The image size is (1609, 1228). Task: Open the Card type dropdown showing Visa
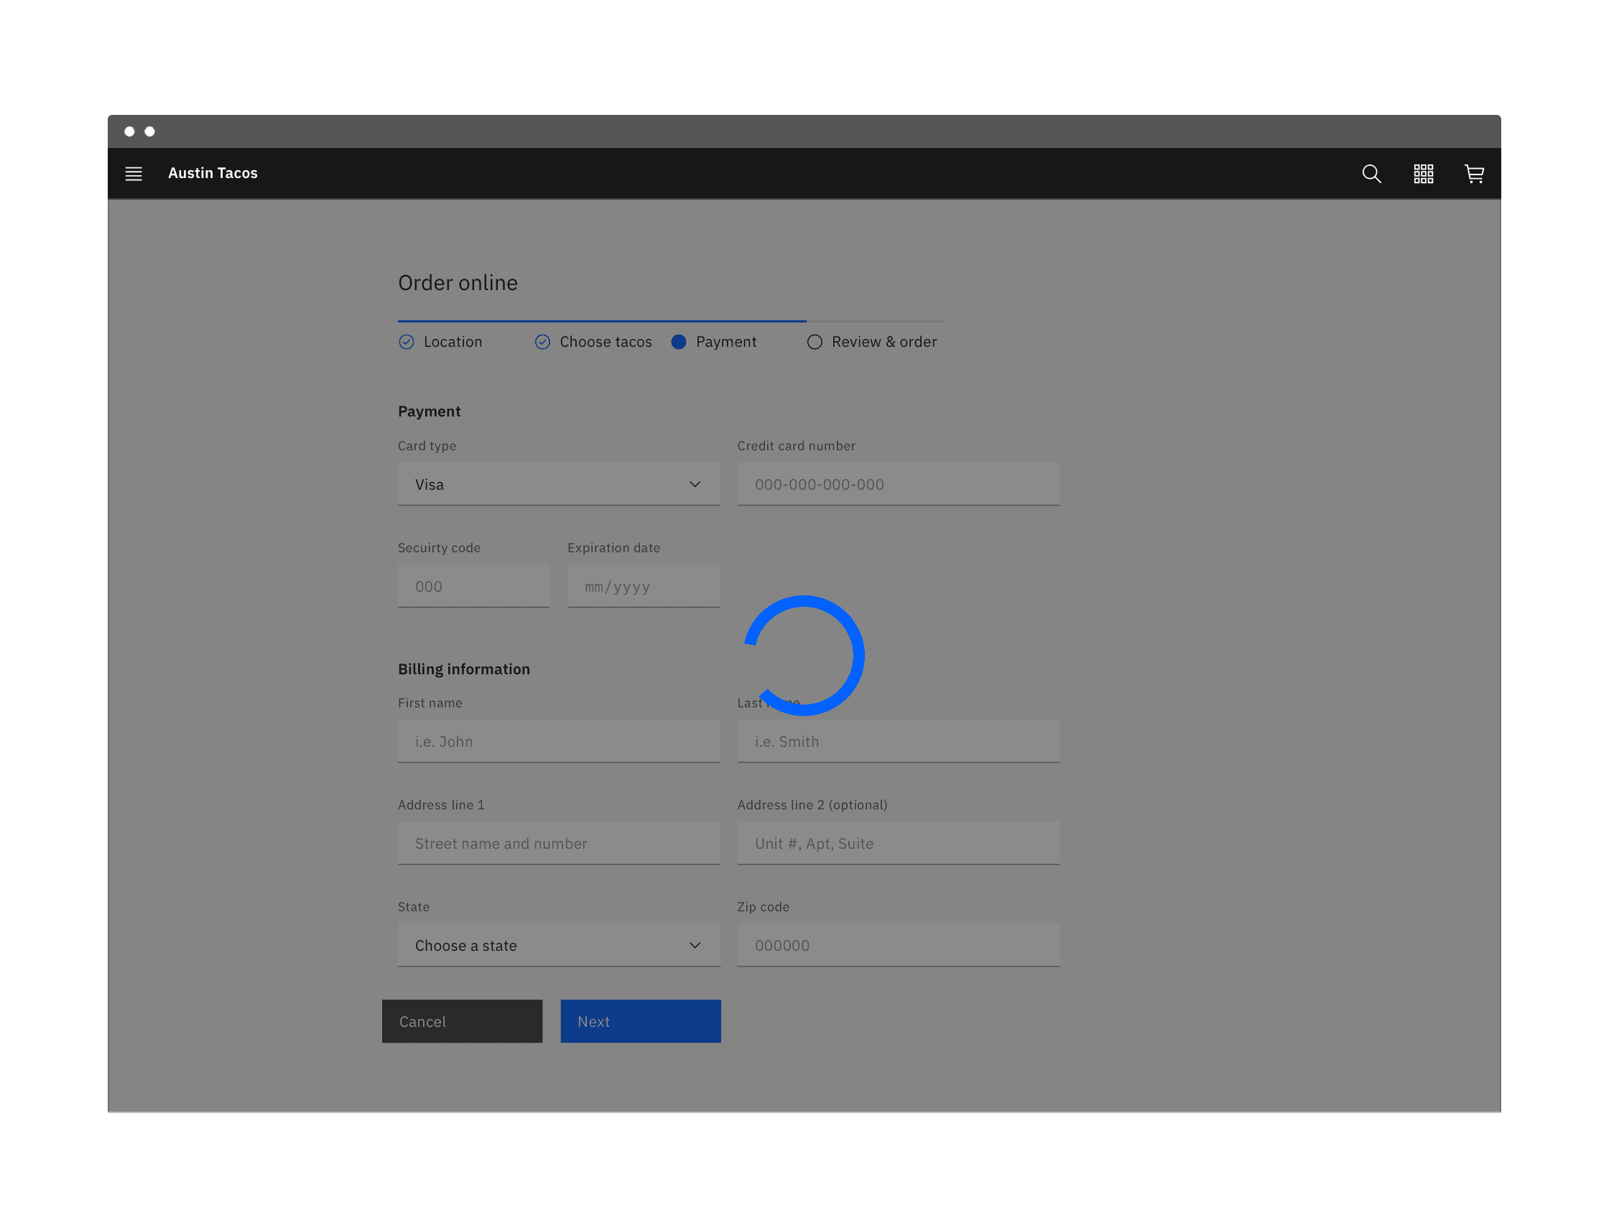coord(559,484)
